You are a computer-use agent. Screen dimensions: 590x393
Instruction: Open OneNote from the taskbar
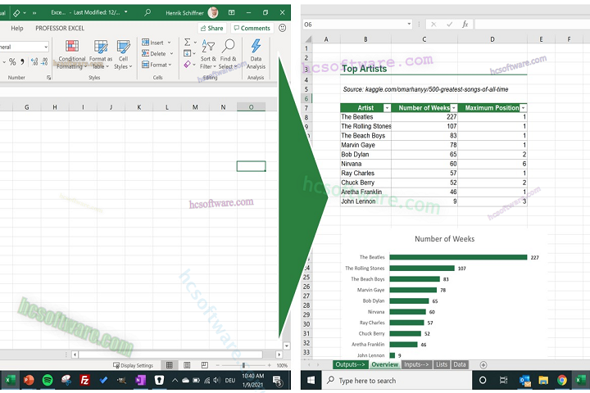click(140, 380)
